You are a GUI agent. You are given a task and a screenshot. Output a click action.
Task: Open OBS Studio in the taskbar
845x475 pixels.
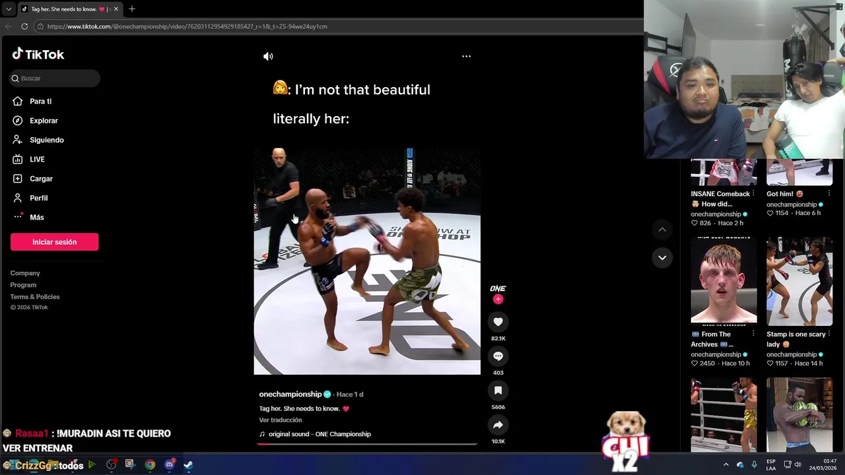point(111,464)
